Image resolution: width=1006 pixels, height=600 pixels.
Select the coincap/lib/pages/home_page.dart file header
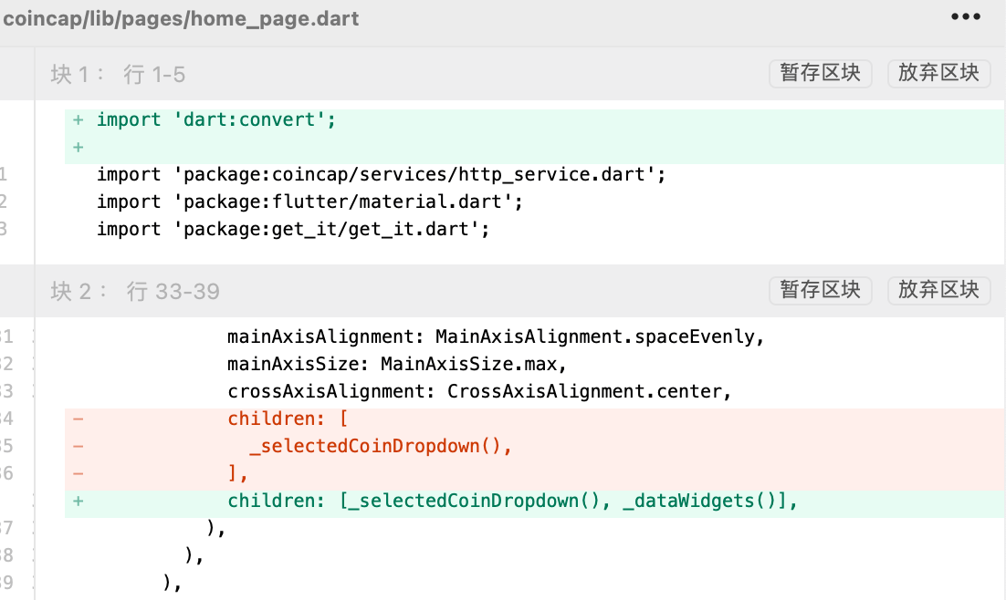pyautogui.click(x=182, y=18)
